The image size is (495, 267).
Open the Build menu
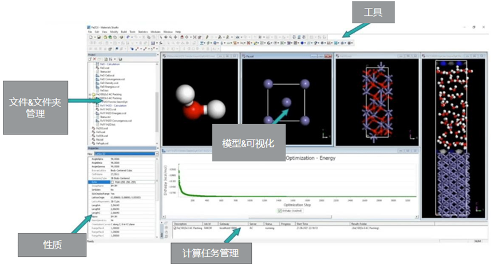tap(124, 31)
